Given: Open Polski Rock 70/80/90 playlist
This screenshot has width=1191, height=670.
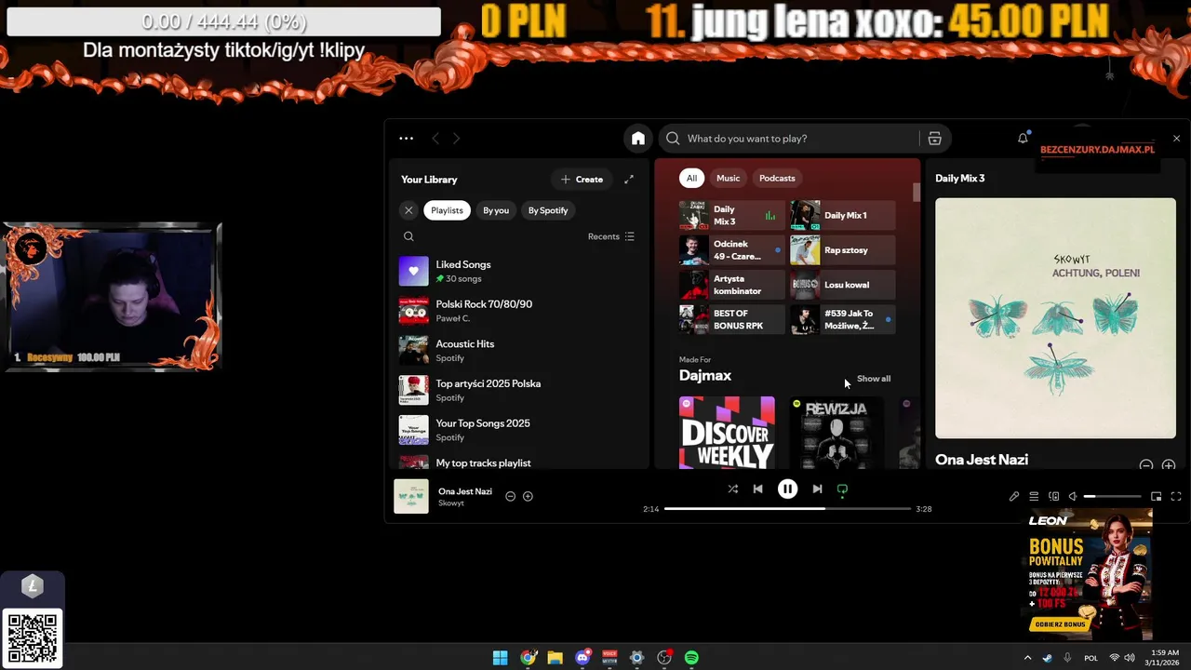Looking at the screenshot, I should pyautogui.click(x=518, y=311).
